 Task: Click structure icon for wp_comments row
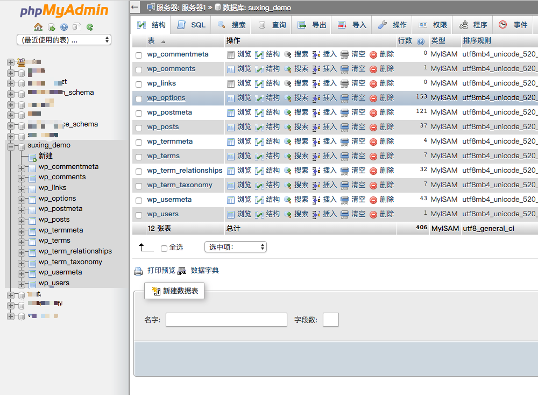259,69
